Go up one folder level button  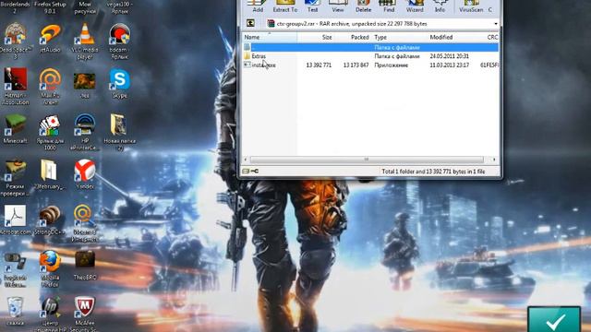(x=250, y=23)
